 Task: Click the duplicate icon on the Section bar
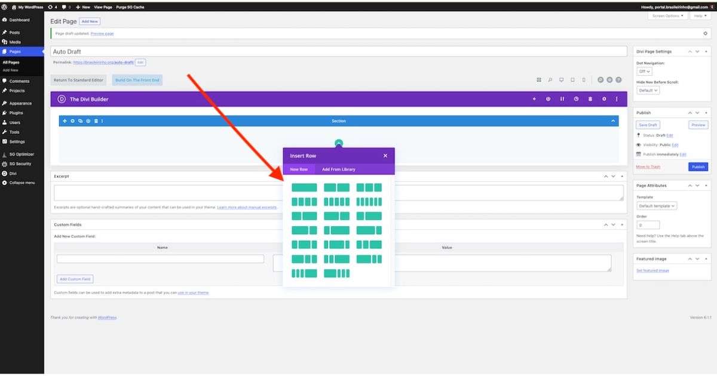80,121
